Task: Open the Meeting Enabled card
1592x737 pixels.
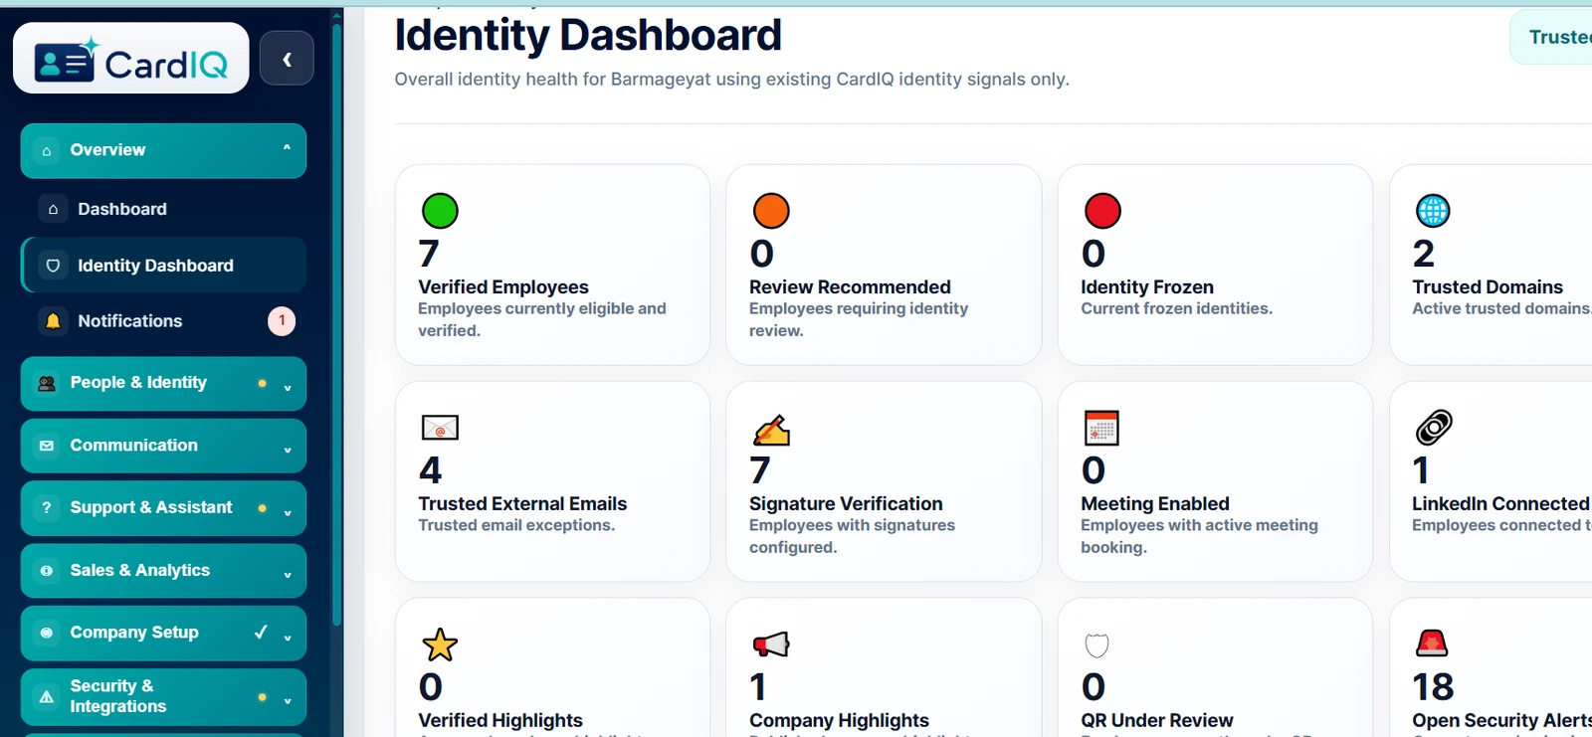Action: point(1215,481)
